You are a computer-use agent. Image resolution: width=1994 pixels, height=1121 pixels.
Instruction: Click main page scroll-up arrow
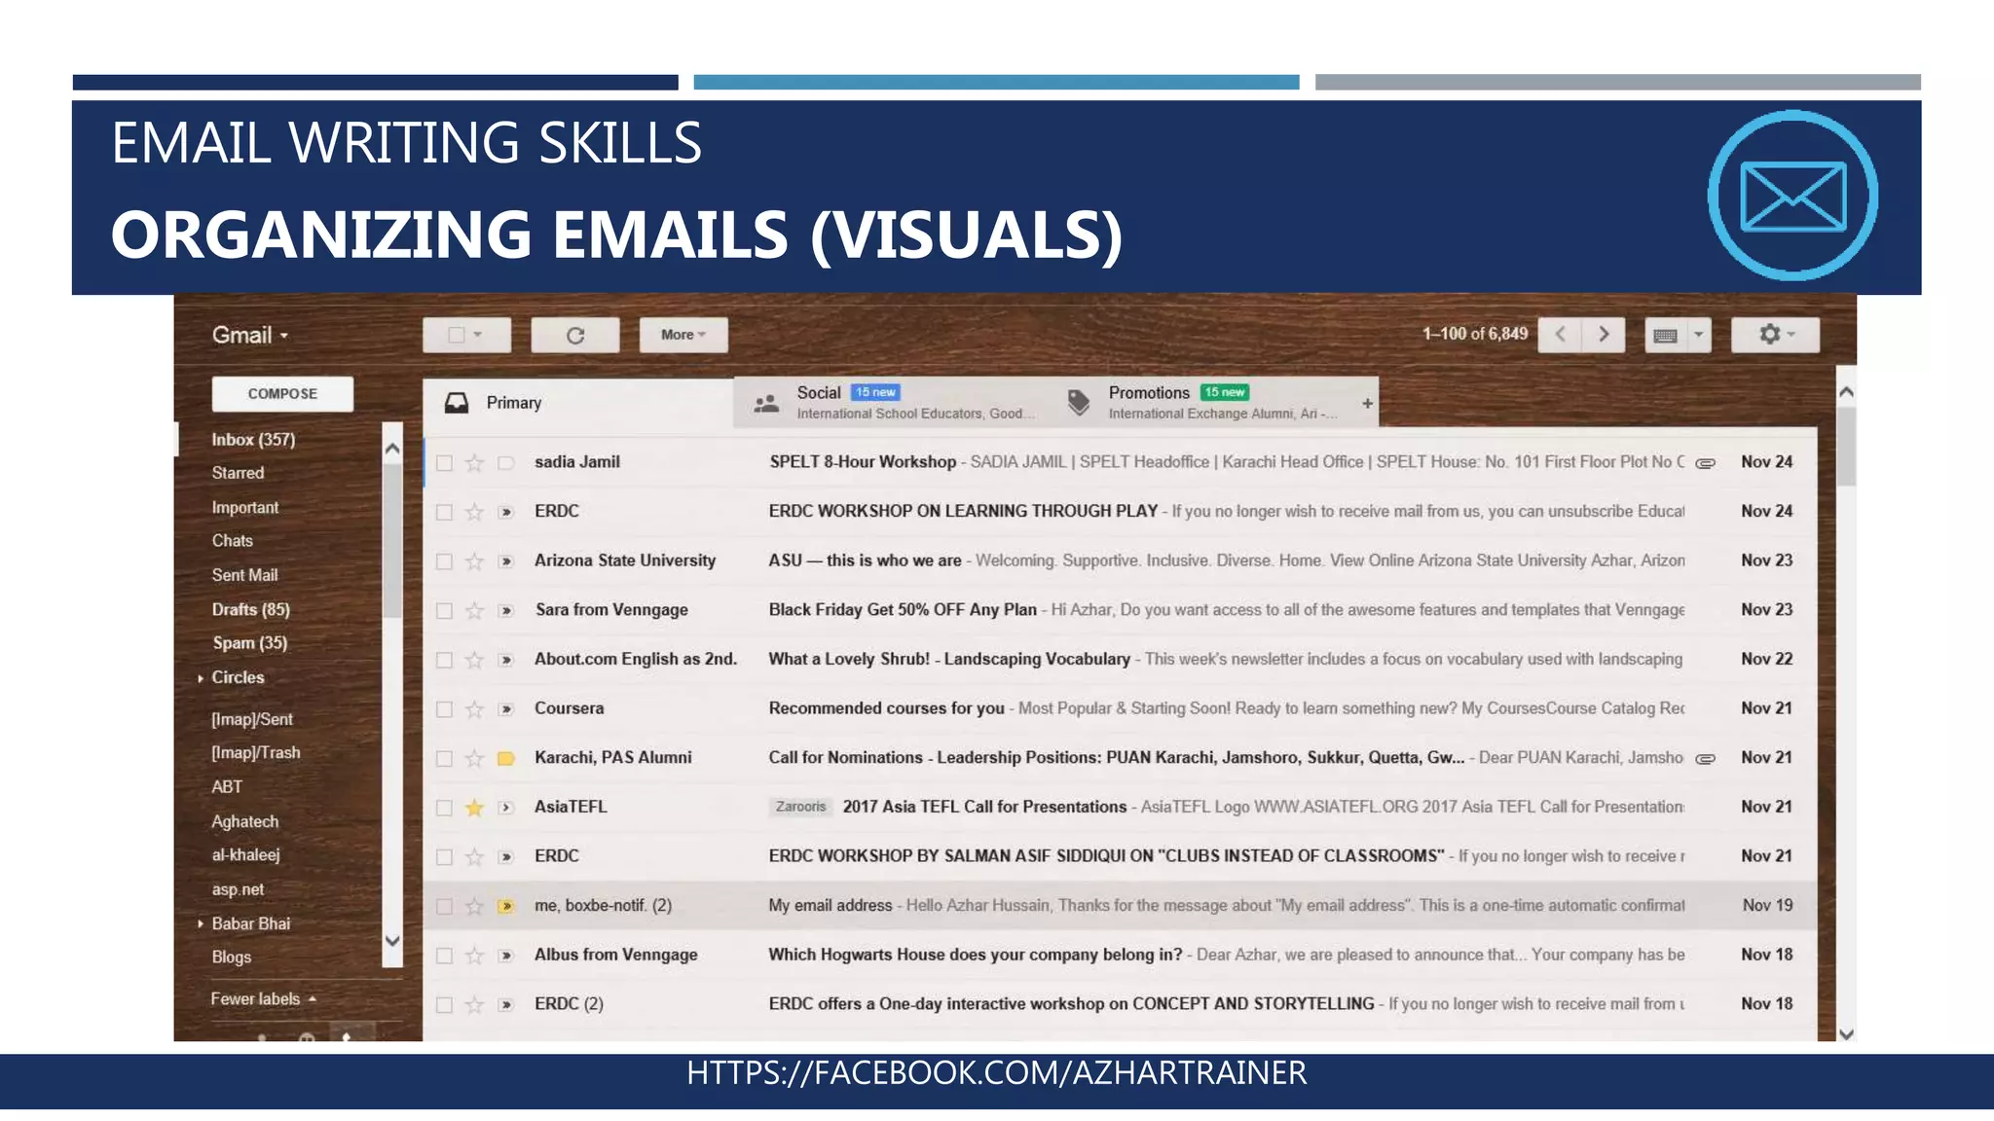(1846, 392)
